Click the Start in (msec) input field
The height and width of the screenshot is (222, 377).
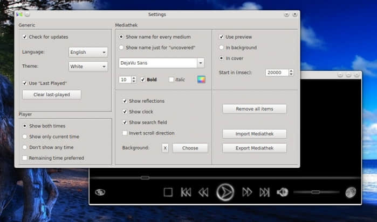(277, 73)
